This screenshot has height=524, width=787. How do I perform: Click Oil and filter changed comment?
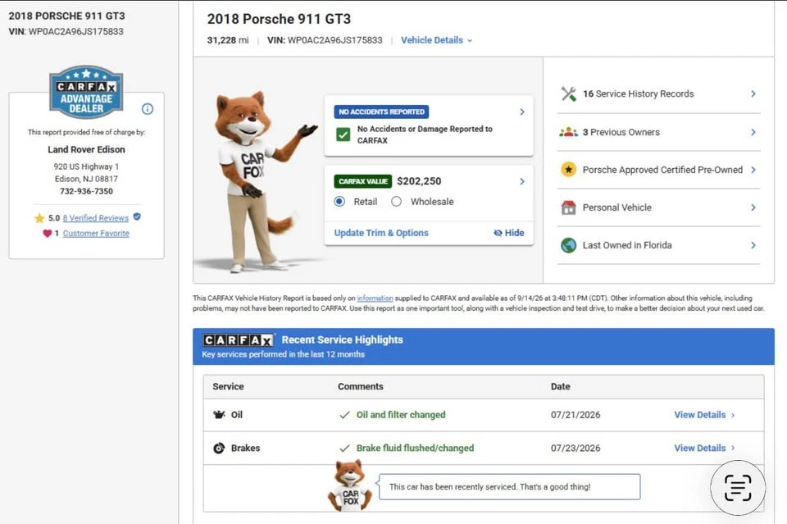coord(401,415)
